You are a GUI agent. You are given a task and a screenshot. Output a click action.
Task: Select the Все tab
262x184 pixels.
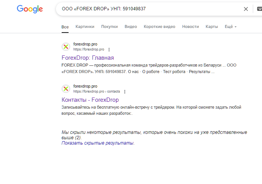[x=65, y=27]
